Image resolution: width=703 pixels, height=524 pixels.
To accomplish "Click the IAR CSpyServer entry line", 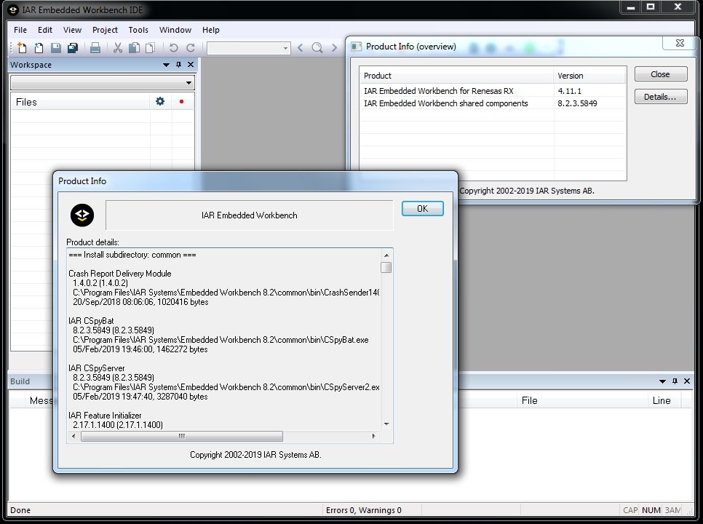I will coord(96,368).
